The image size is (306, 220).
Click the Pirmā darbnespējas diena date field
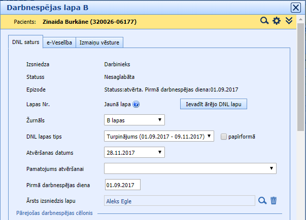122,185
